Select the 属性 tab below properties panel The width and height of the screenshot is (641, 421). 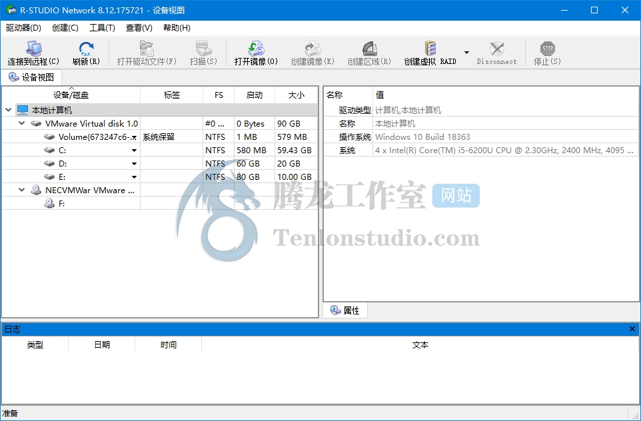coord(345,310)
